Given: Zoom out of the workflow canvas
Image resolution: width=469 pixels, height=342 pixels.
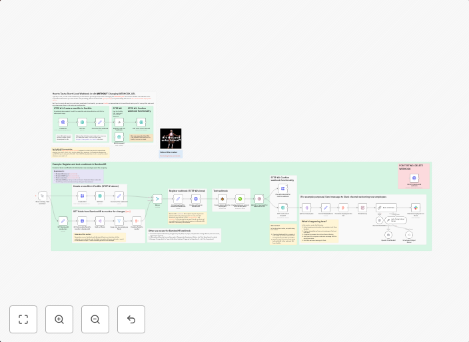Looking at the screenshot, I should pyautogui.click(x=95, y=319).
